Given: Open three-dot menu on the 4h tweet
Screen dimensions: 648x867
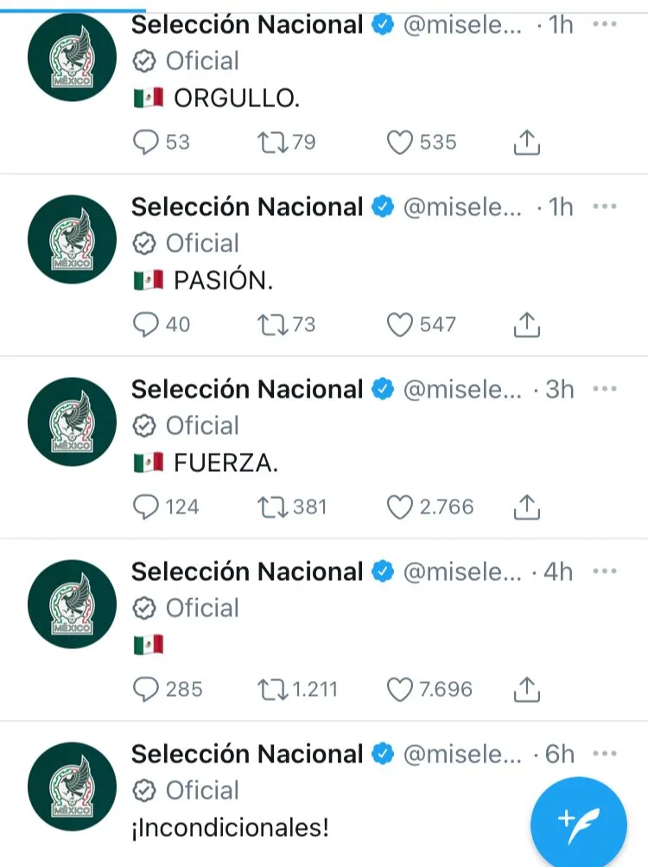Looking at the screenshot, I should click(x=604, y=571).
